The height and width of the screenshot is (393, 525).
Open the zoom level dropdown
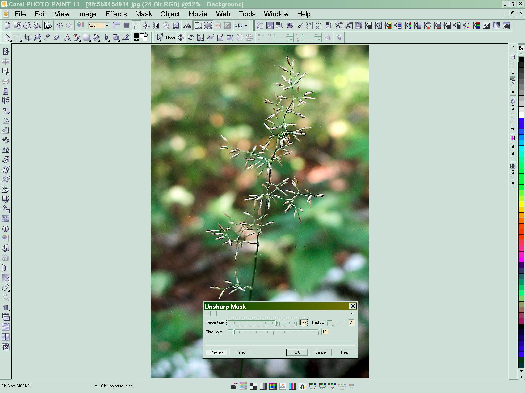click(x=107, y=26)
